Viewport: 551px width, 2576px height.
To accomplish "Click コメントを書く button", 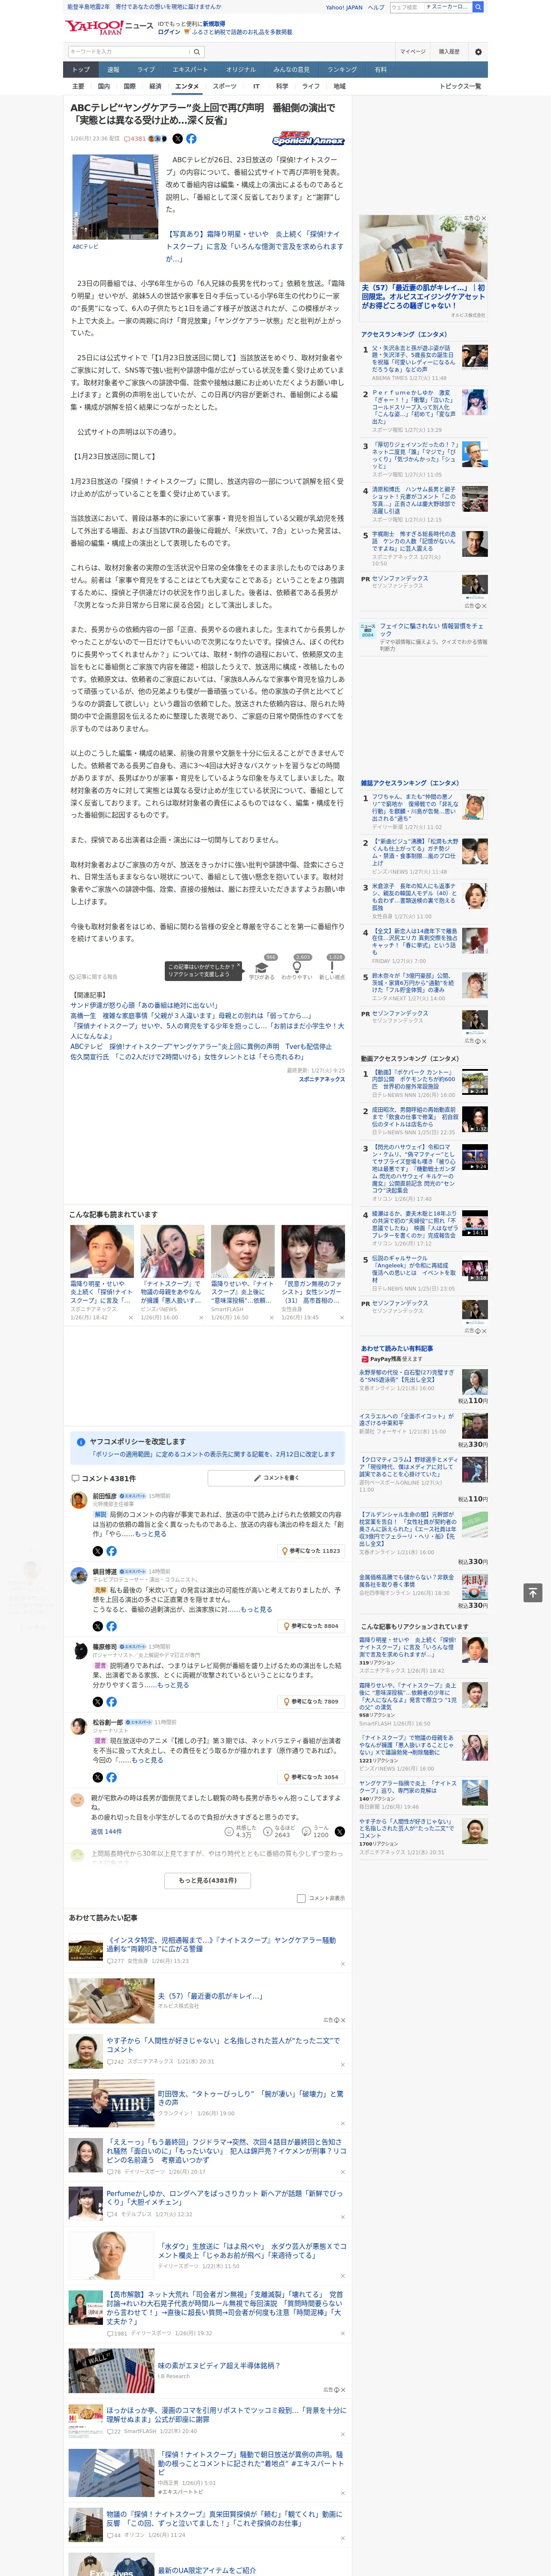I will [277, 1478].
